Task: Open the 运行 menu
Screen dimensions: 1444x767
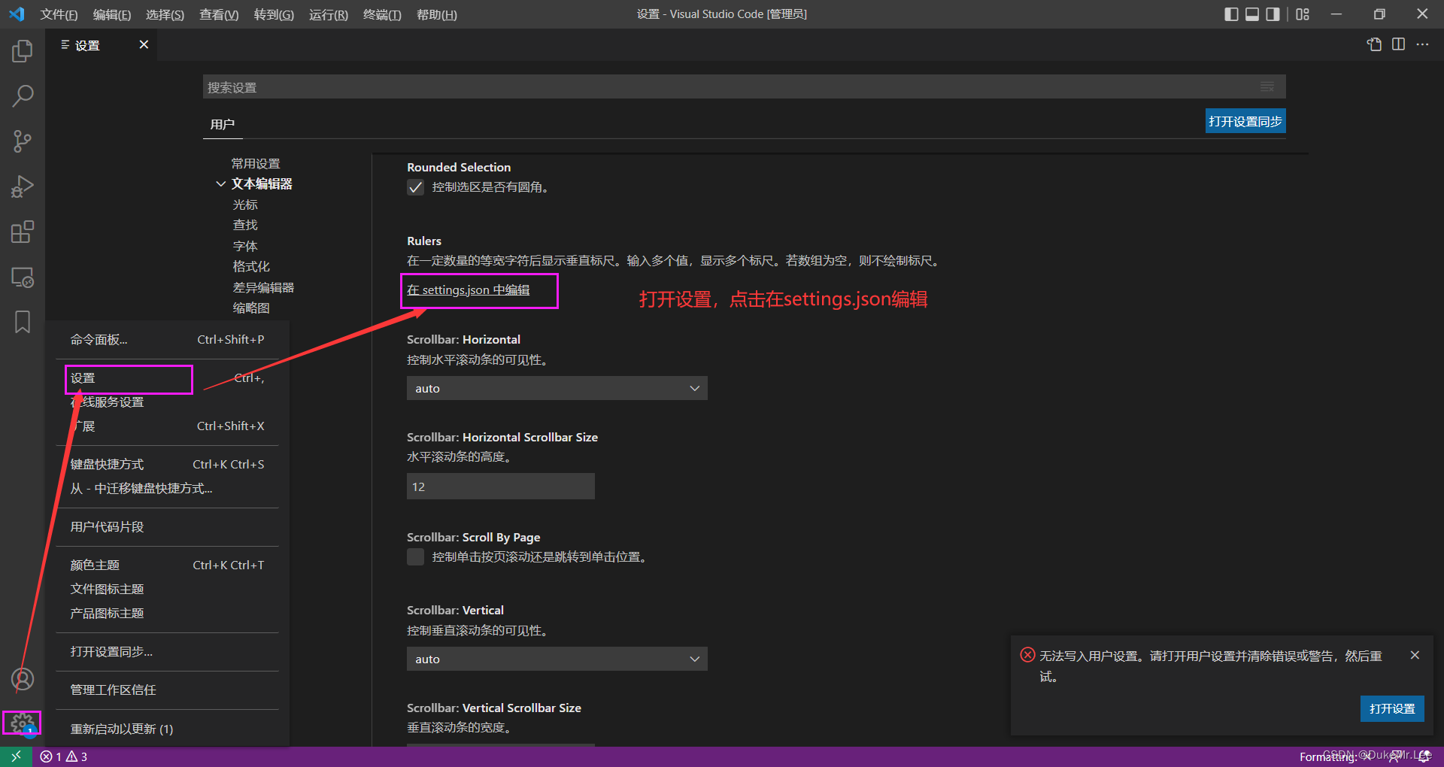Action: click(329, 14)
